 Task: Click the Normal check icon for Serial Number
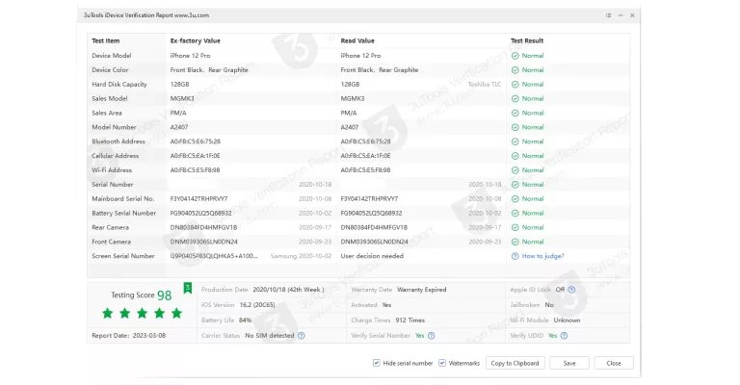click(x=515, y=184)
